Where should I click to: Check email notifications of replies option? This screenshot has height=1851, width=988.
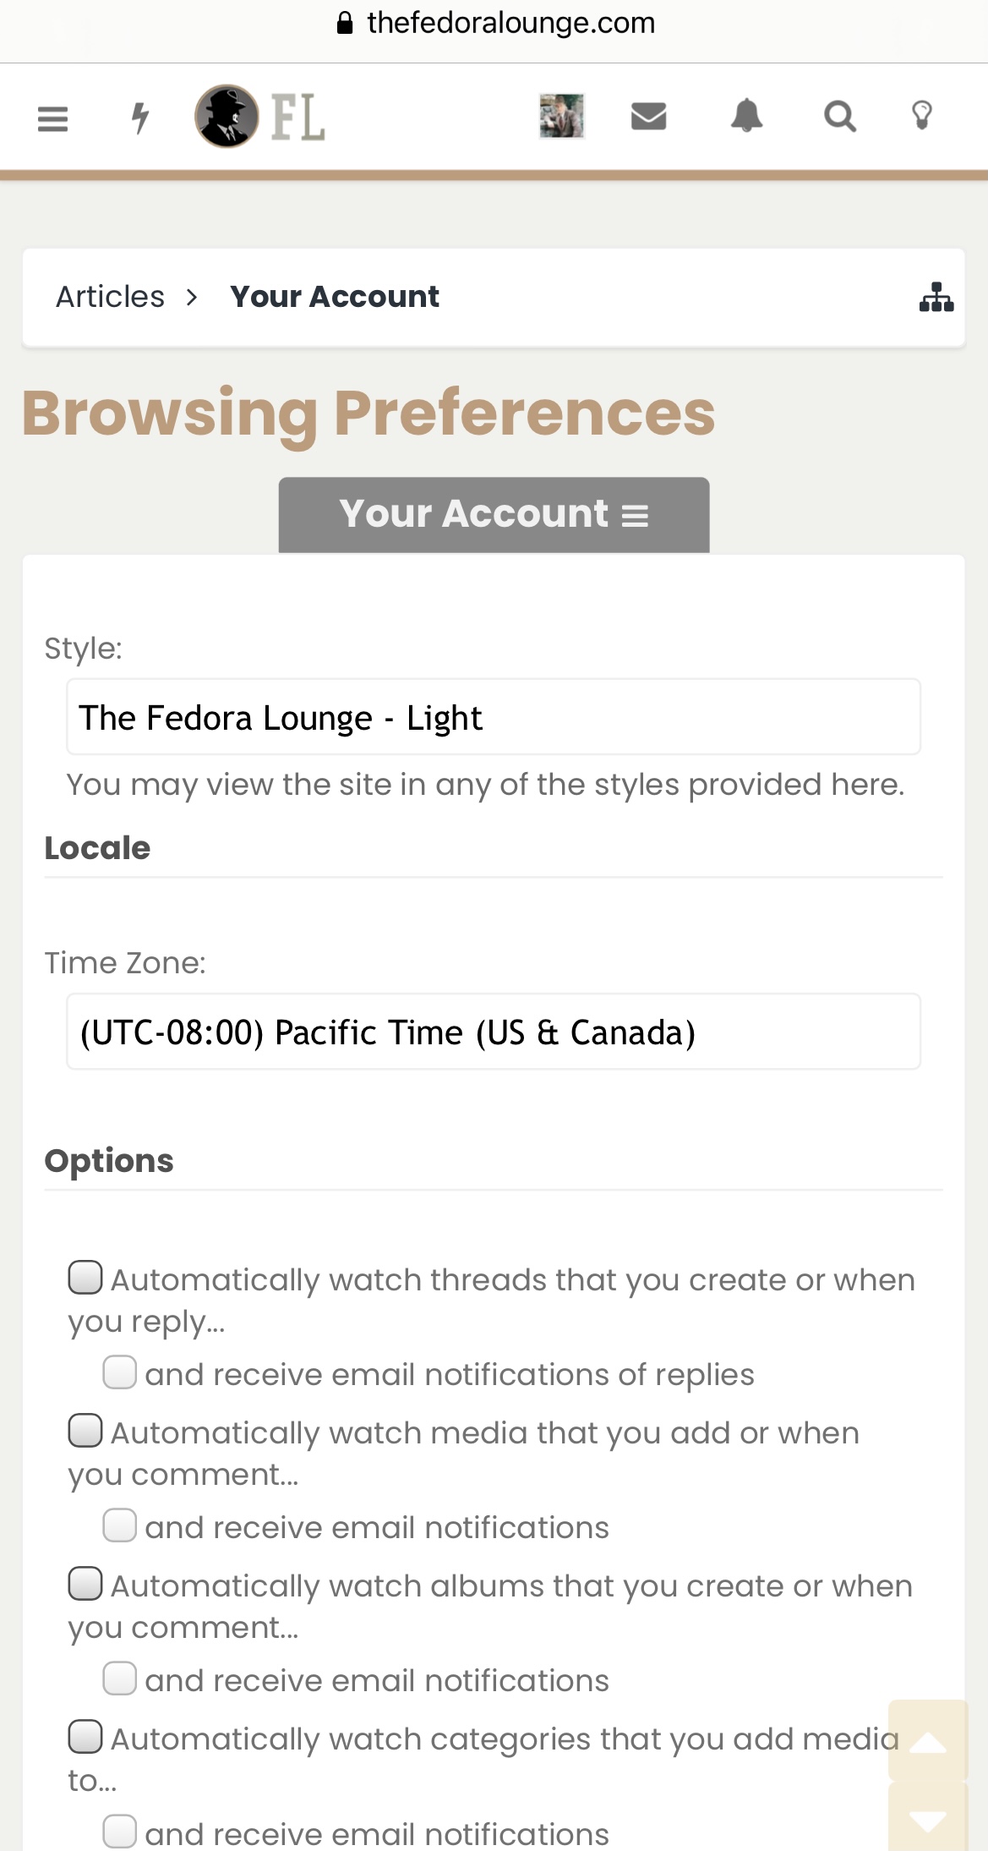tap(120, 1372)
